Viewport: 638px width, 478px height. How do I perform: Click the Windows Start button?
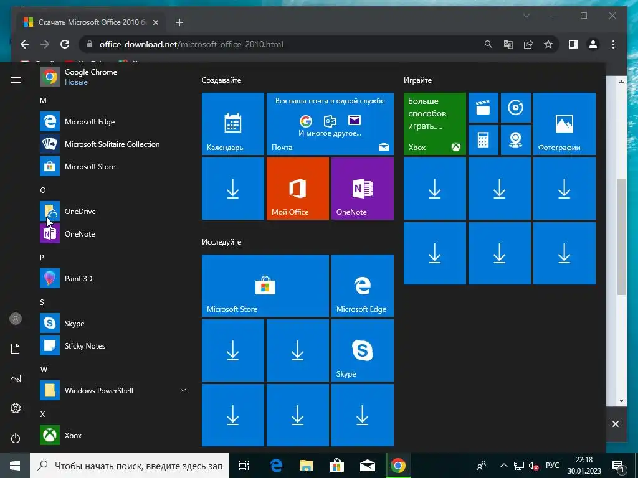pos(15,466)
